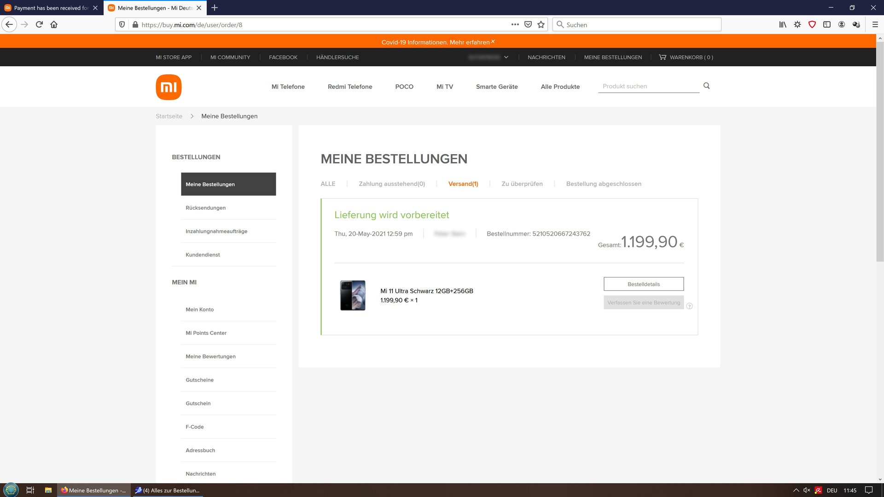This screenshot has height=497, width=884.
Task: Open the Windows start button
Action: click(11, 490)
